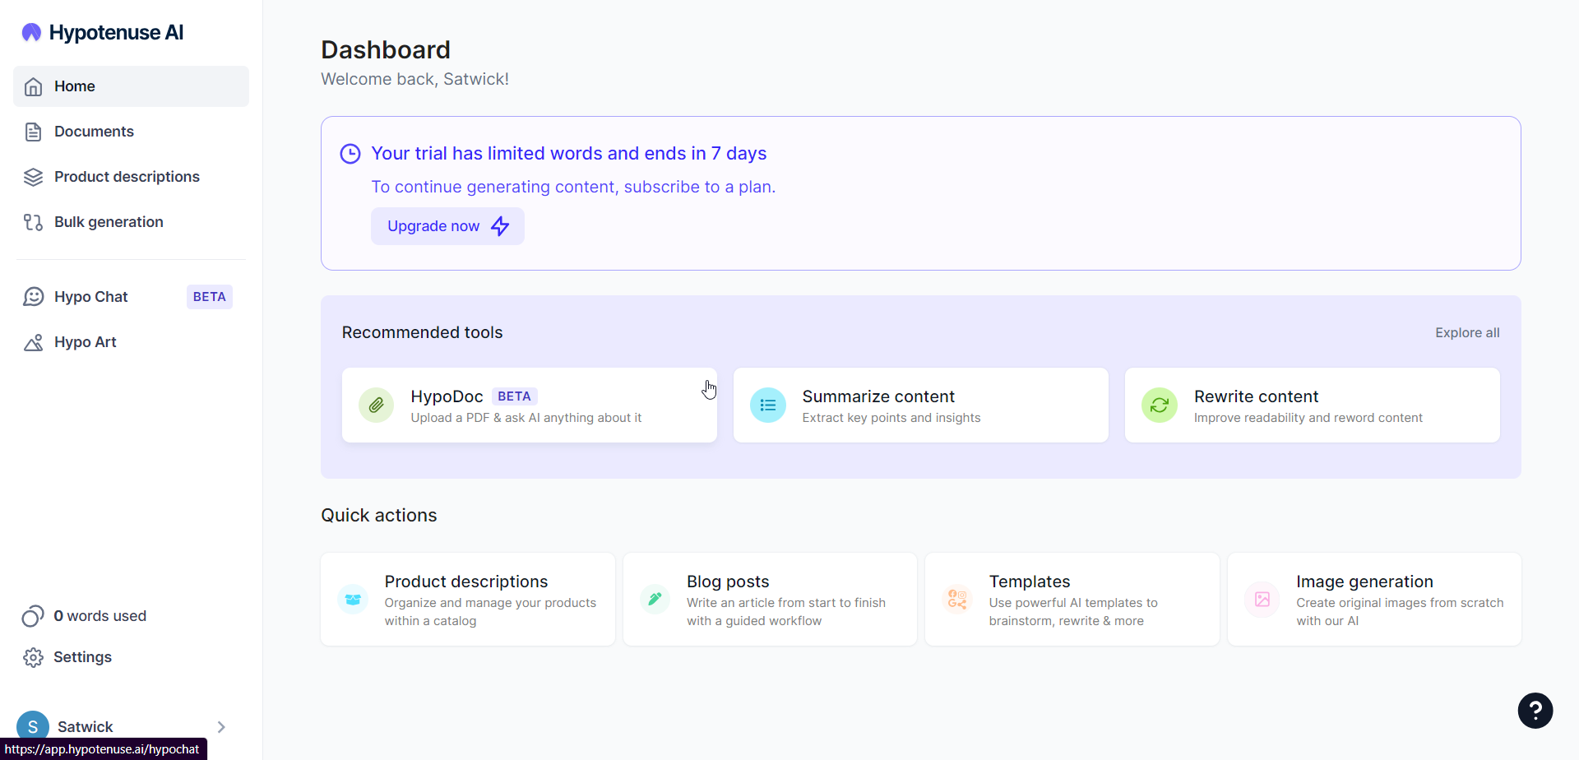This screenshot has width=1579, height=760.
Task: Click the Upgrade now button
Action: coord(447,225)
